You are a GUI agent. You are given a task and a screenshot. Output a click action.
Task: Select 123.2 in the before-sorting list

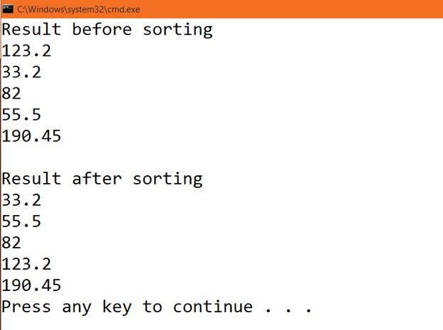point(27,51)
